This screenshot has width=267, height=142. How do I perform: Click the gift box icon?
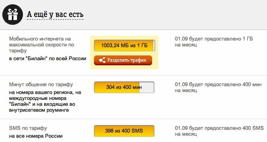point(13,15)
